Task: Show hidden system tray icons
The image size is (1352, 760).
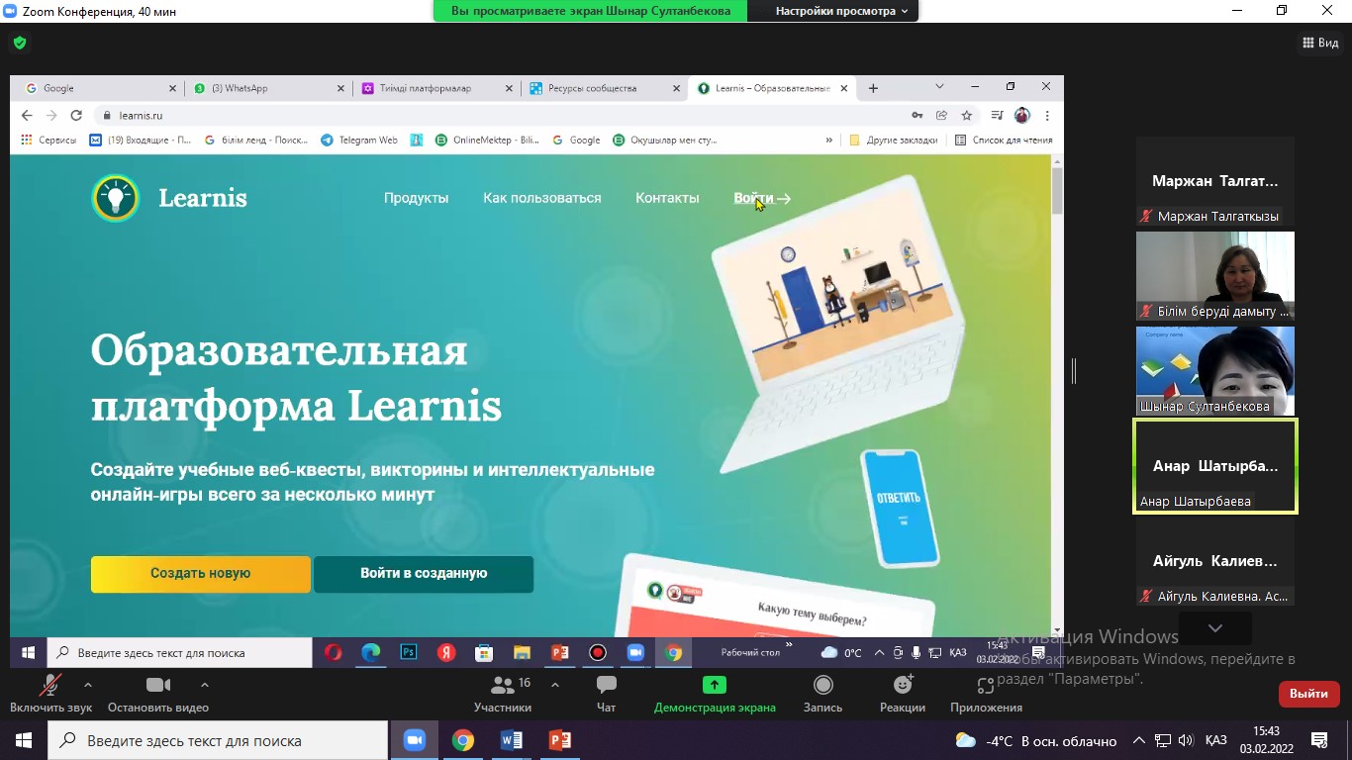Action: [1138, 740]
